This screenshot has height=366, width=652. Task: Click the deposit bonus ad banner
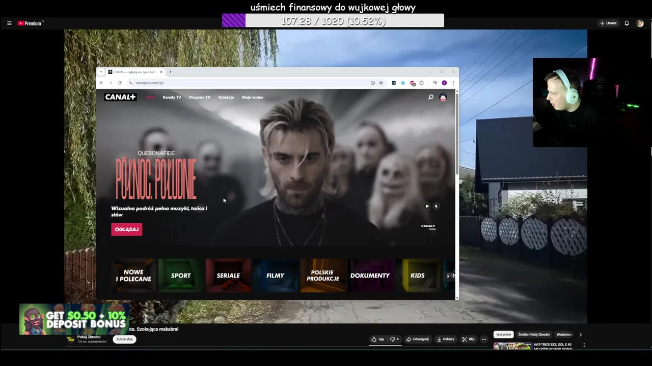74,319
